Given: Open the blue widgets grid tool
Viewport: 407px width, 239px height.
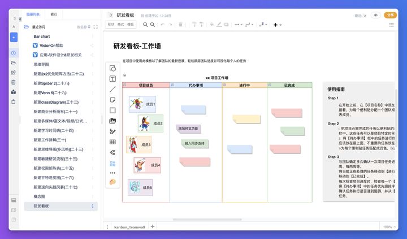Looking at the screenshot, I should 112,163.
